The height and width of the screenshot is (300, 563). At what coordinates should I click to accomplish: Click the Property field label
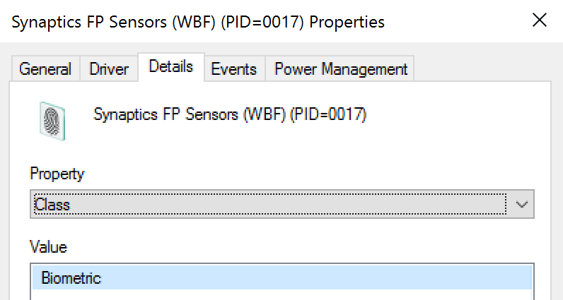(x=57, y=174)
